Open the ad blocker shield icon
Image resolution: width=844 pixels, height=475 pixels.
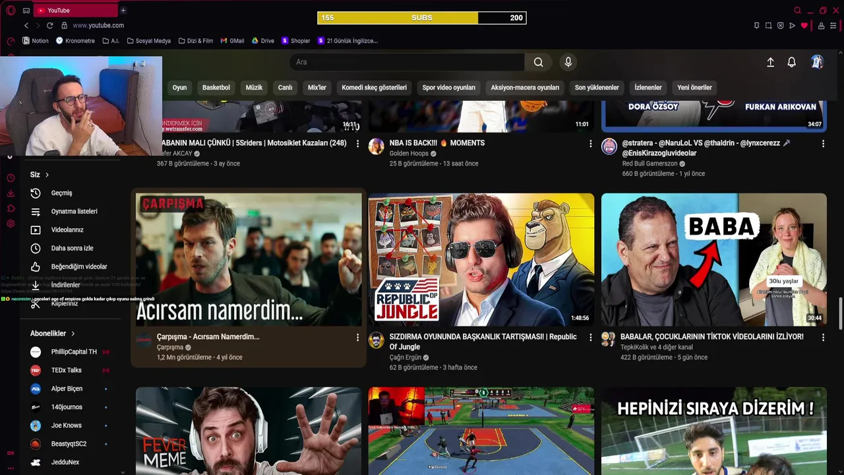point(780,26)
